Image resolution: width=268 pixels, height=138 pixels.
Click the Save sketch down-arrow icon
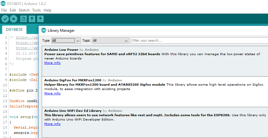click(x=40, y=19)
